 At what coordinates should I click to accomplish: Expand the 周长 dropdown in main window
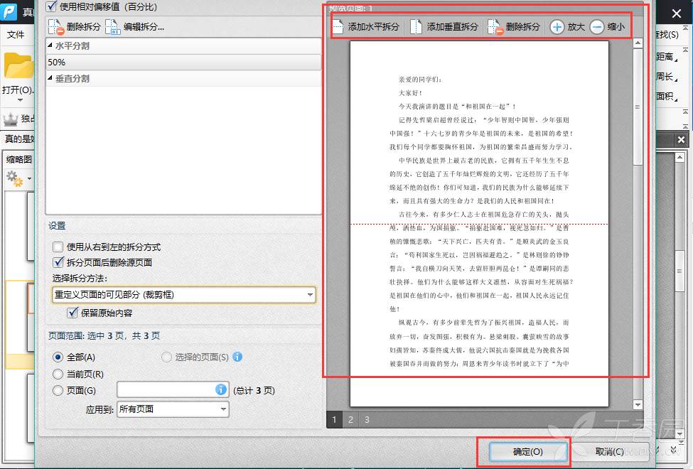tap(667, 77)
